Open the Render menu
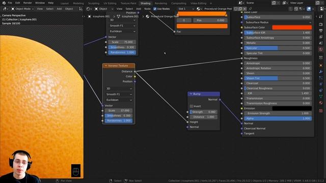 tap(28, 3)
